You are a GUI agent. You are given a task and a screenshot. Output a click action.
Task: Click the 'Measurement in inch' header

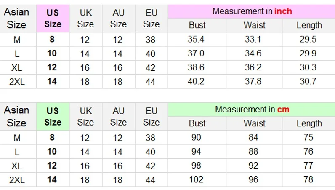(x=252, y=11)
